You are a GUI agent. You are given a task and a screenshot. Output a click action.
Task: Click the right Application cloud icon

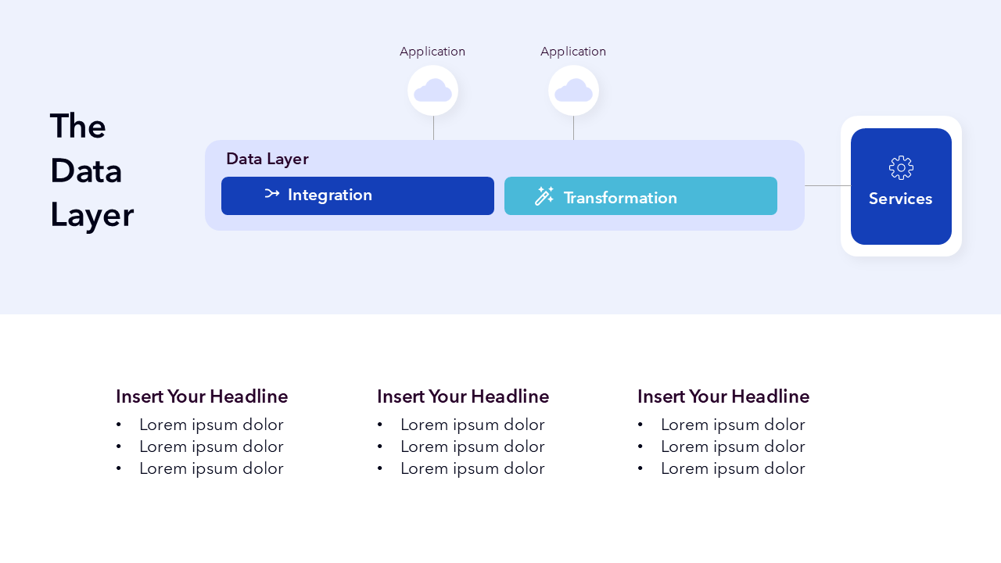pyautogui.click(x=573, y=91)
